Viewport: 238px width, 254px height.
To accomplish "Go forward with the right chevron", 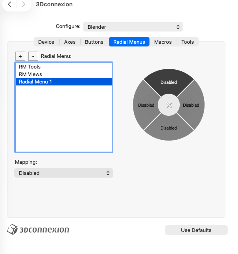I will pos(24,4).
